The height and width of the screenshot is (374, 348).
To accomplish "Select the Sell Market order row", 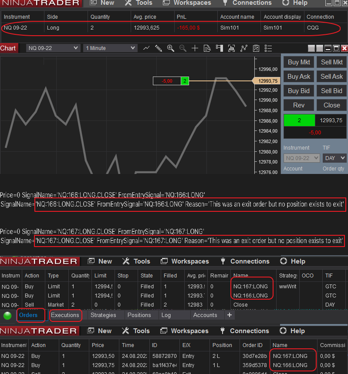I will 174,305.
